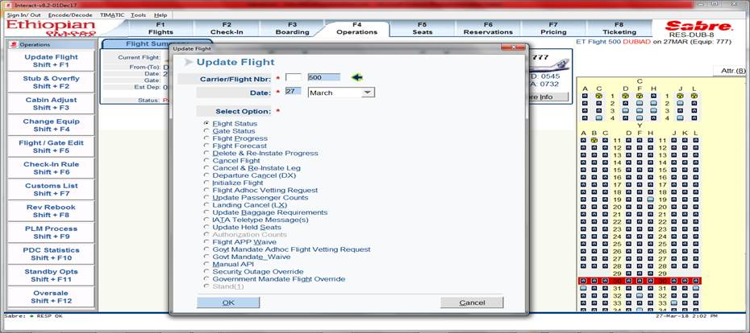Pick seat 3D in the business cabin
The image size is (750, 333).
pyautogui.click(x=625, y=111)
